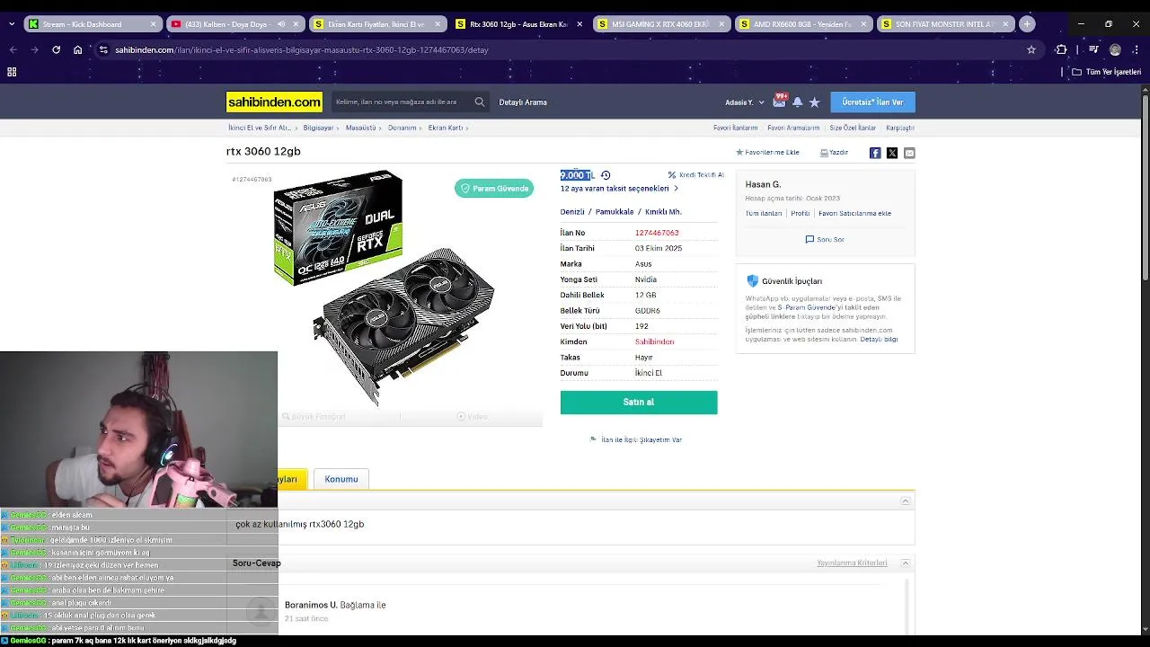The width and height of the screenshot is (1150, 647).
Task: Open seller Profili link
Action: tap(801, 214)
